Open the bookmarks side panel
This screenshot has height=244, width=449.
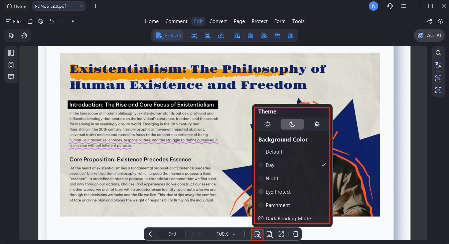click(11, 65)
